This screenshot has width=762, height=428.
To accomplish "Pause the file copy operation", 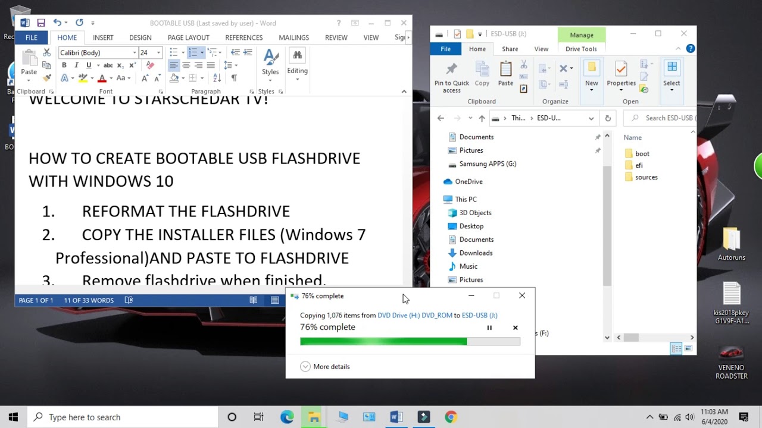I will tap(489, 328).
